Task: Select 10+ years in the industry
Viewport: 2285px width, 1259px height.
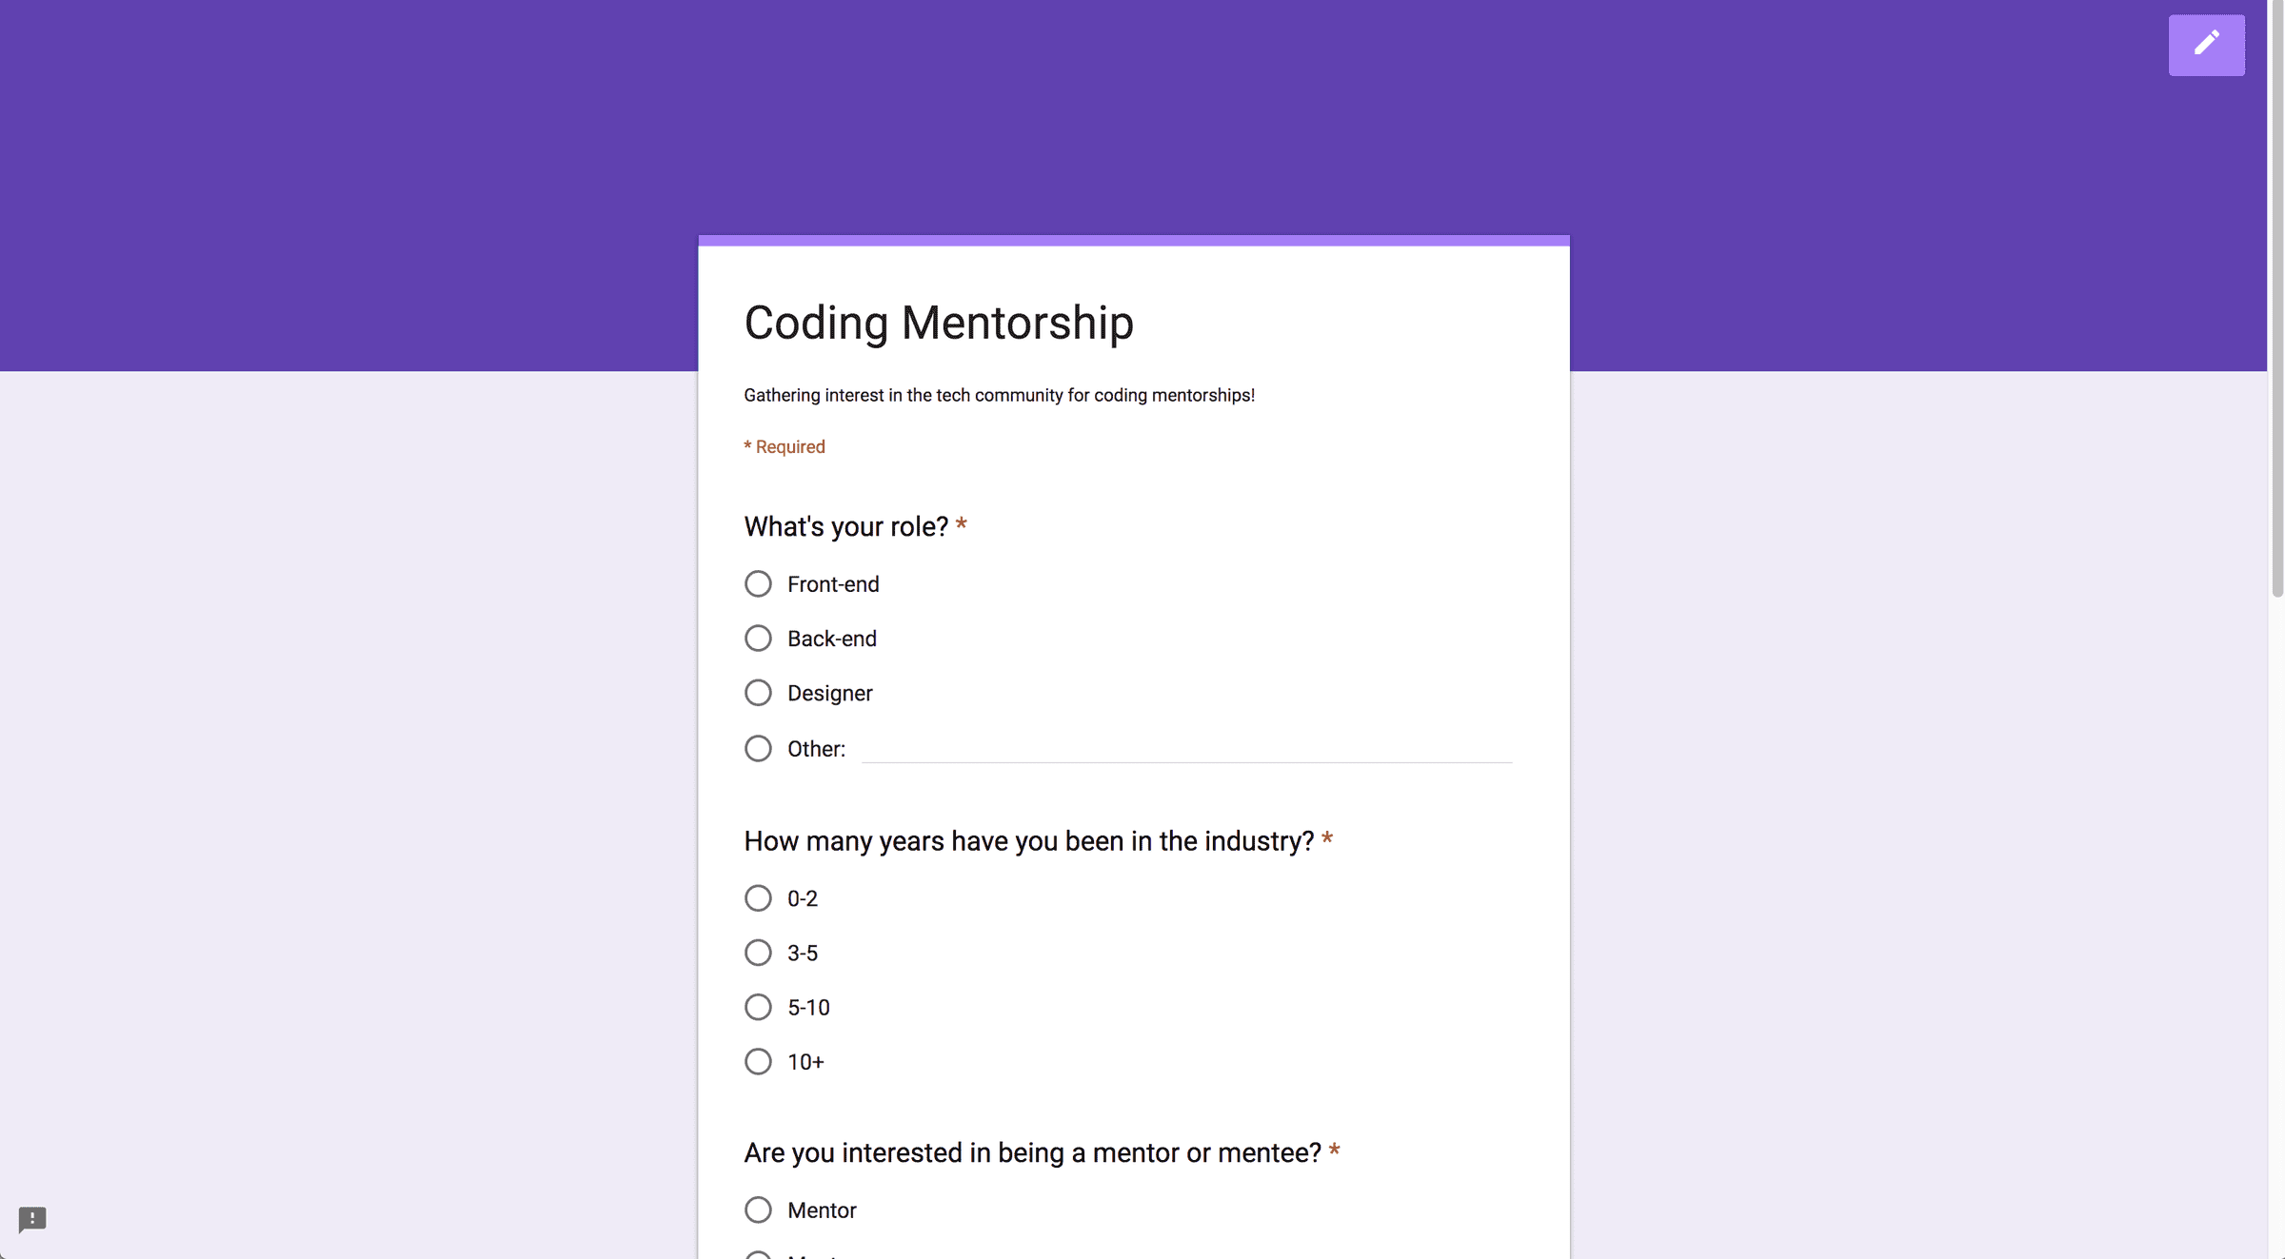Action: point(758,1061)
